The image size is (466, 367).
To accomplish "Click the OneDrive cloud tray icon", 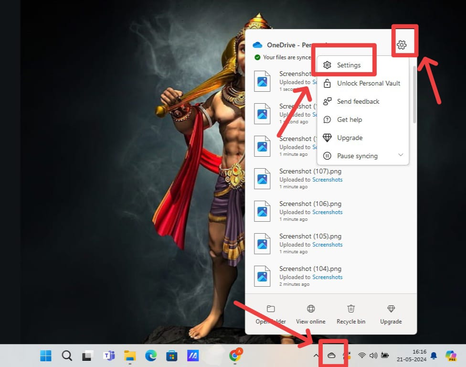I will (x=331, y=356).
